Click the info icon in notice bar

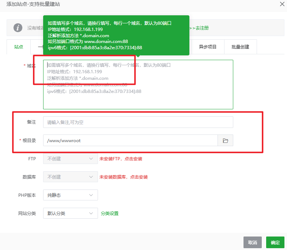[x=18, y=28]
